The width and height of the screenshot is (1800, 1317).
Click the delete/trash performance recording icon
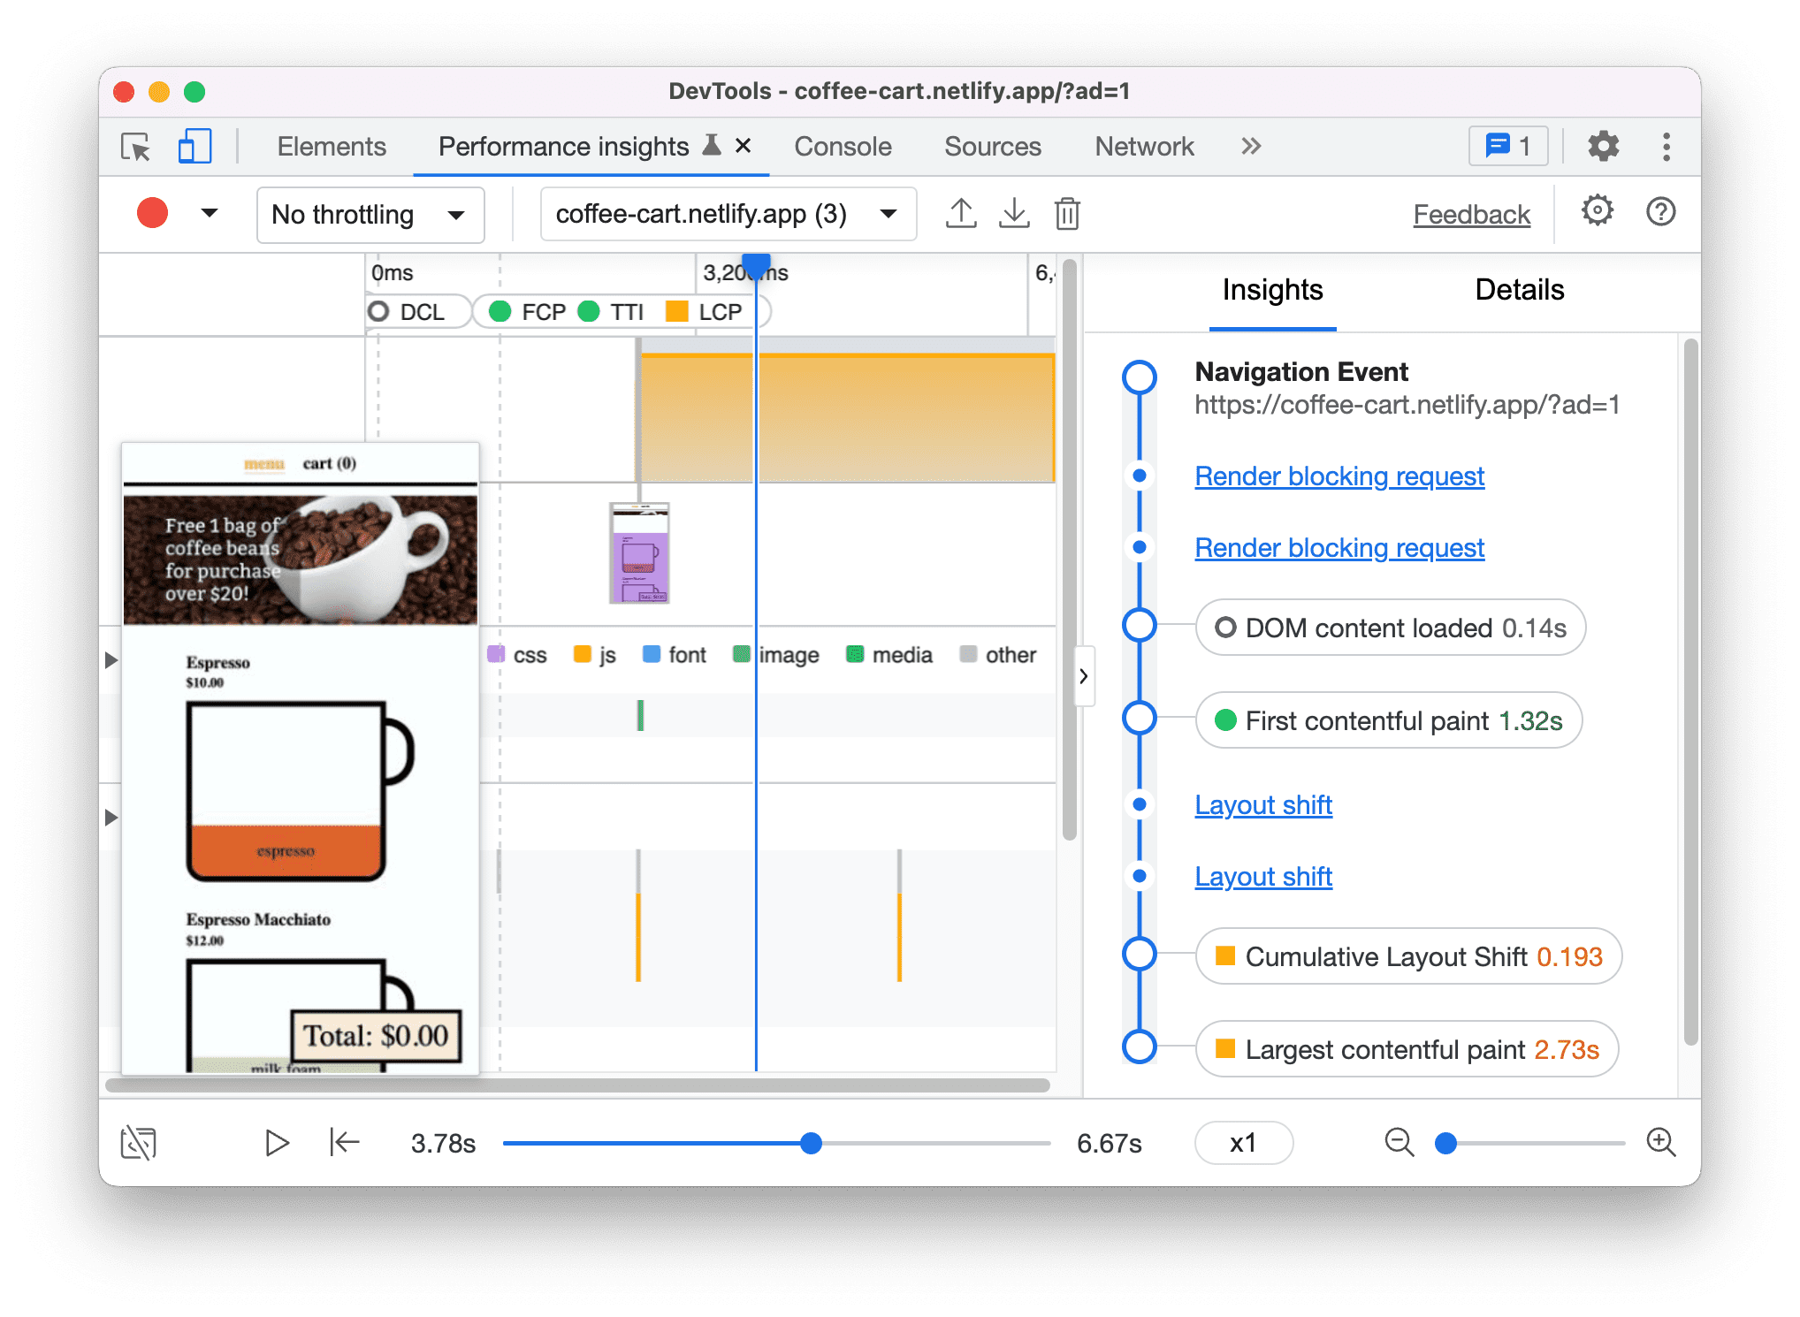pos(1075,214)
